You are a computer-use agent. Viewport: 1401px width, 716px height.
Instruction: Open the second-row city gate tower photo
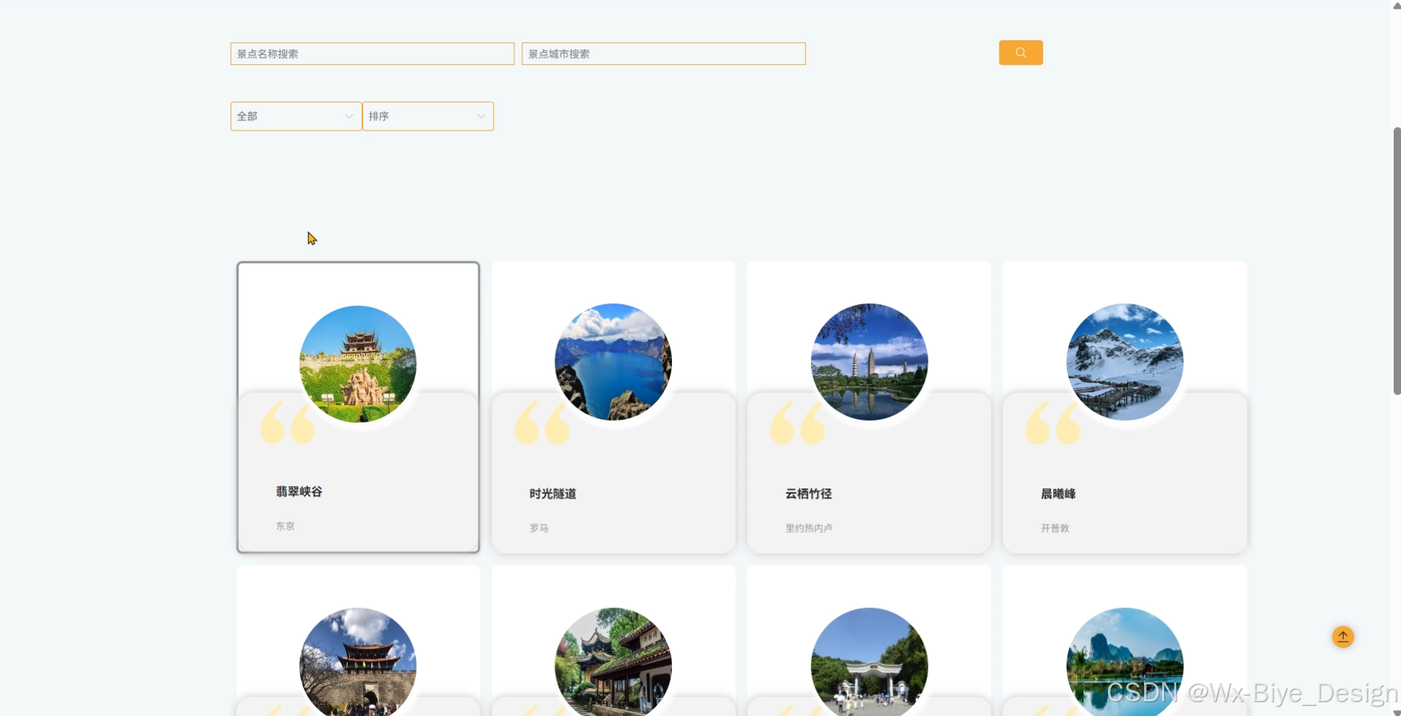pyautogui.click(x=358, y=662)
